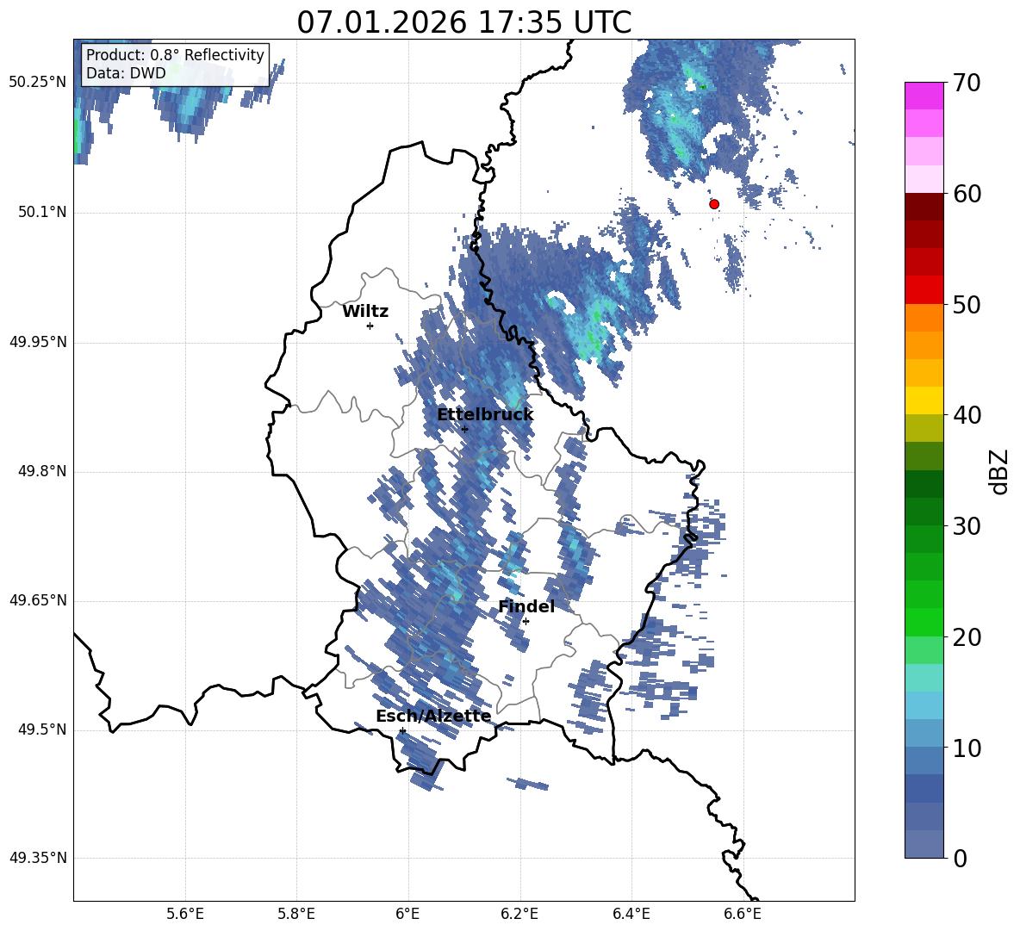Click the yellow colorbar segment at 40
This screenshot has width=1020, height=931.
tap(924, 400)
